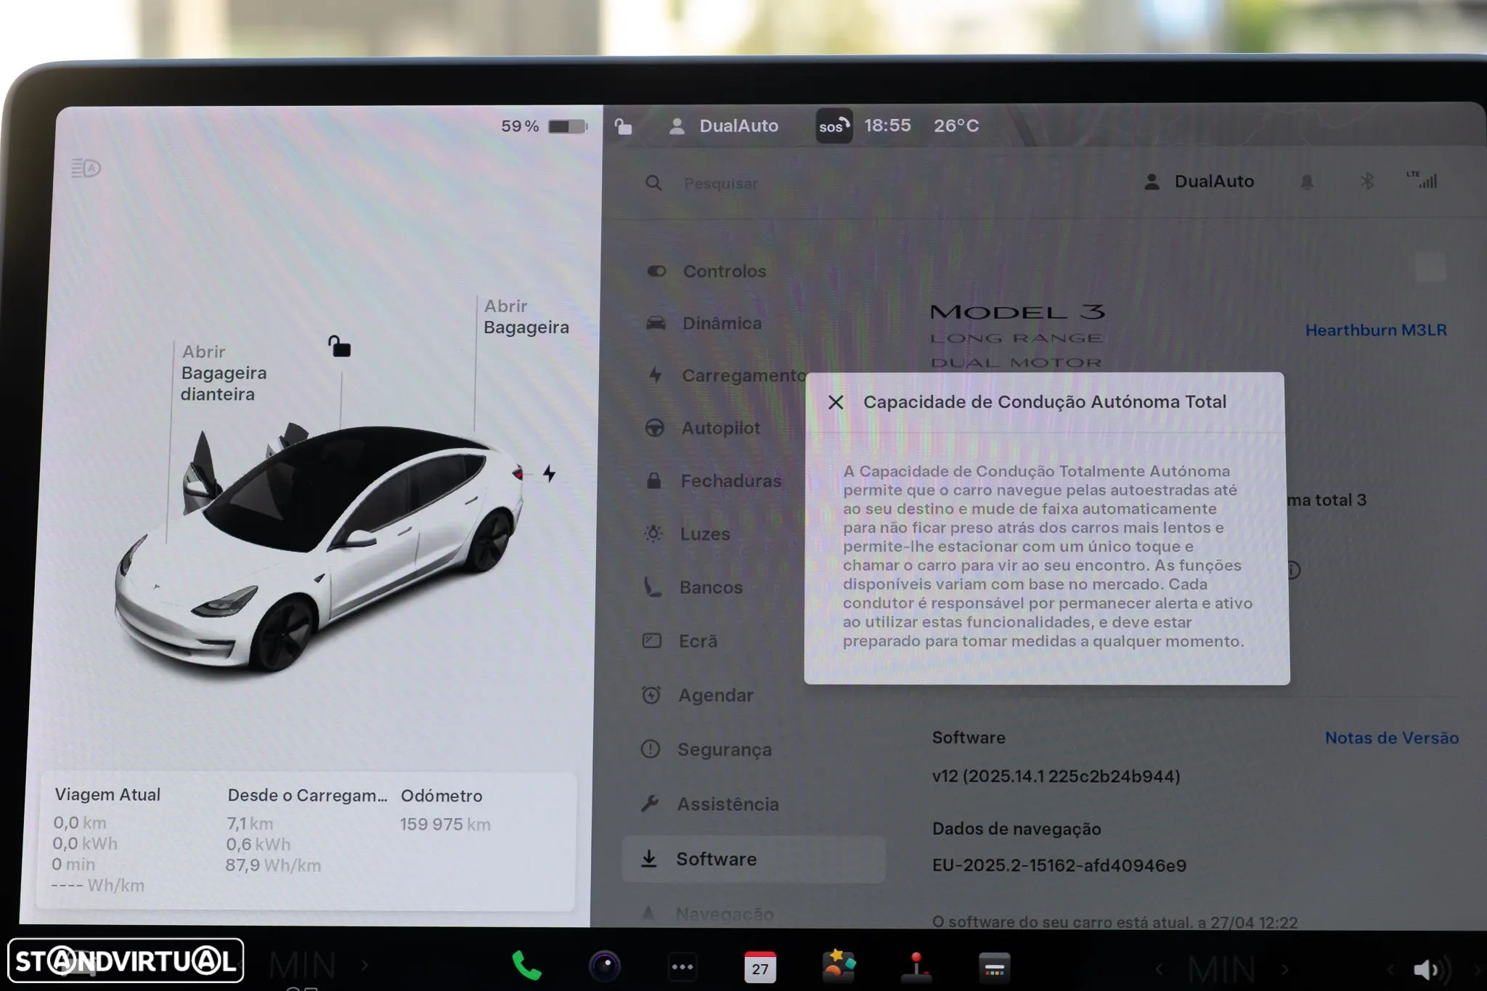1487x991 pixels.
Task: Tap the Autopilot steering wheel icon
Action: tap(654, 428)
